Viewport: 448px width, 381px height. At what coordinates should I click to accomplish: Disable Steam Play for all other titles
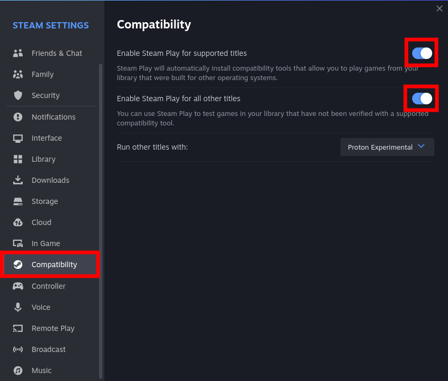click(422, 98)
